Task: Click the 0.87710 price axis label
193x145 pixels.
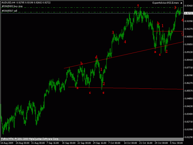Action: pyautogui.click(x=189, y=68)
